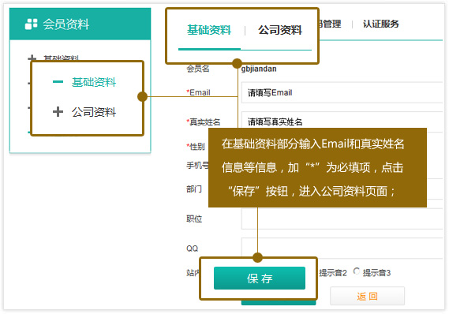Screen dimensions: 449x314
Task: Click the *Email field label
Action: 198,92
